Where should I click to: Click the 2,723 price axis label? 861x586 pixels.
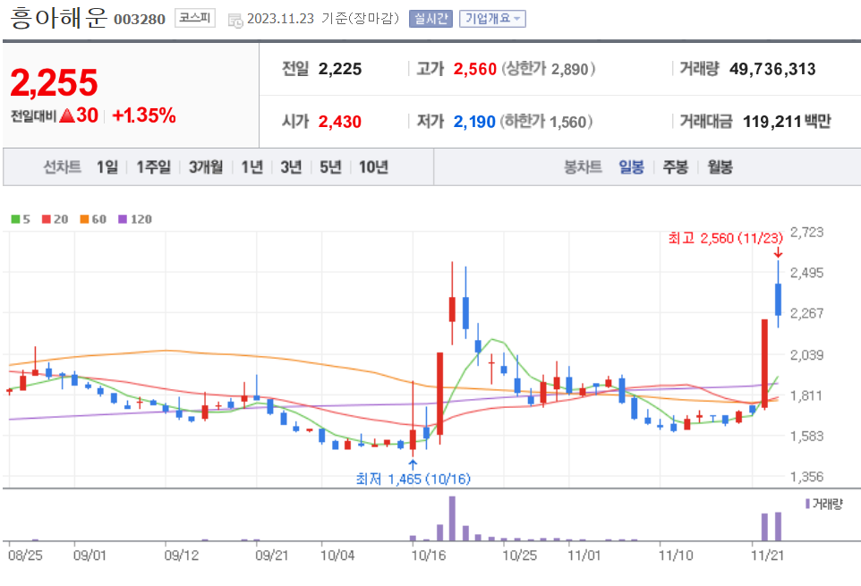(x=806, y=232)
